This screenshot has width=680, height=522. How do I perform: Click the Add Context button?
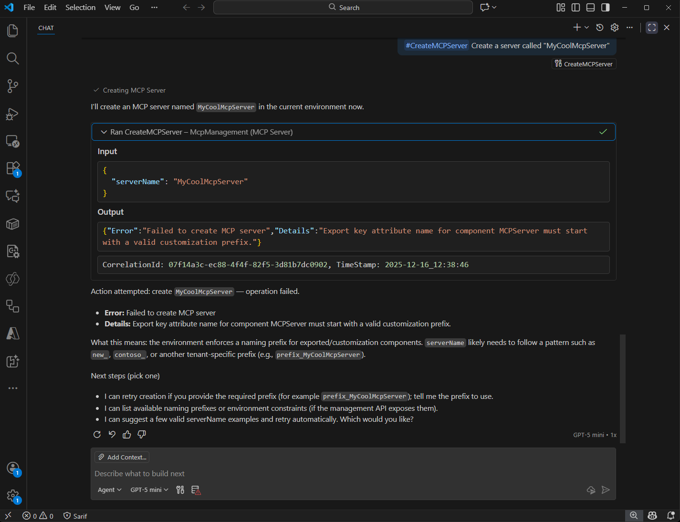coord(122,457)
